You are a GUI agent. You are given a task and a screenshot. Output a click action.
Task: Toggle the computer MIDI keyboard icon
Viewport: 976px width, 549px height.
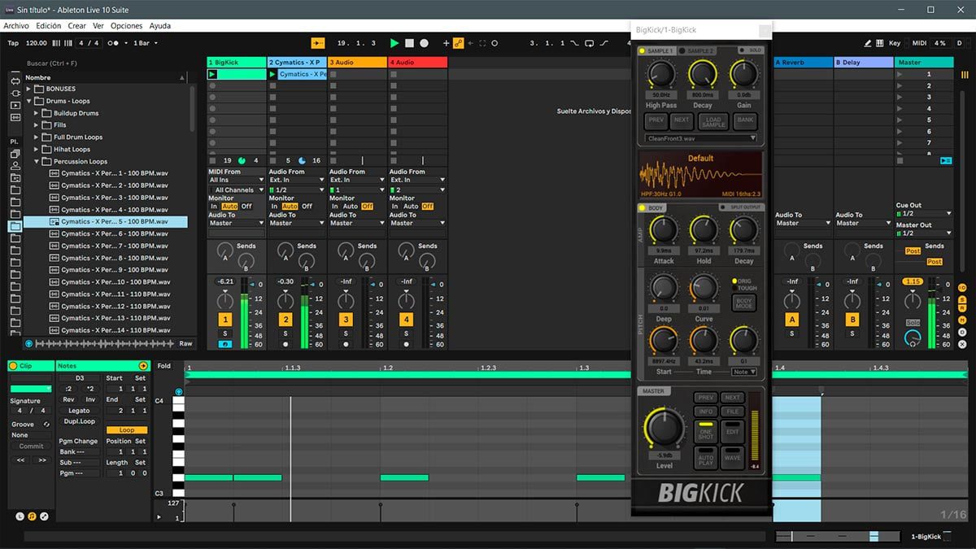880,43
